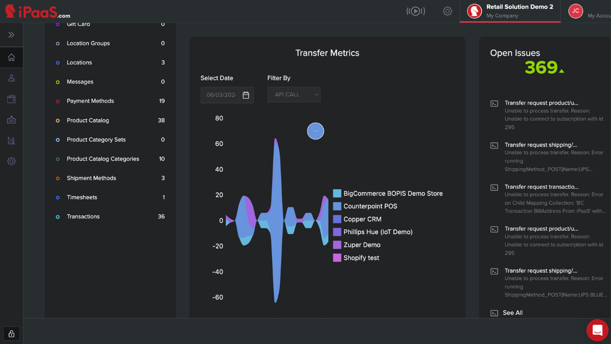Screen dimensions: 611x344
Task: Toggle Zuper Demo legend color swatch
Action: click(x=337, y=245)
